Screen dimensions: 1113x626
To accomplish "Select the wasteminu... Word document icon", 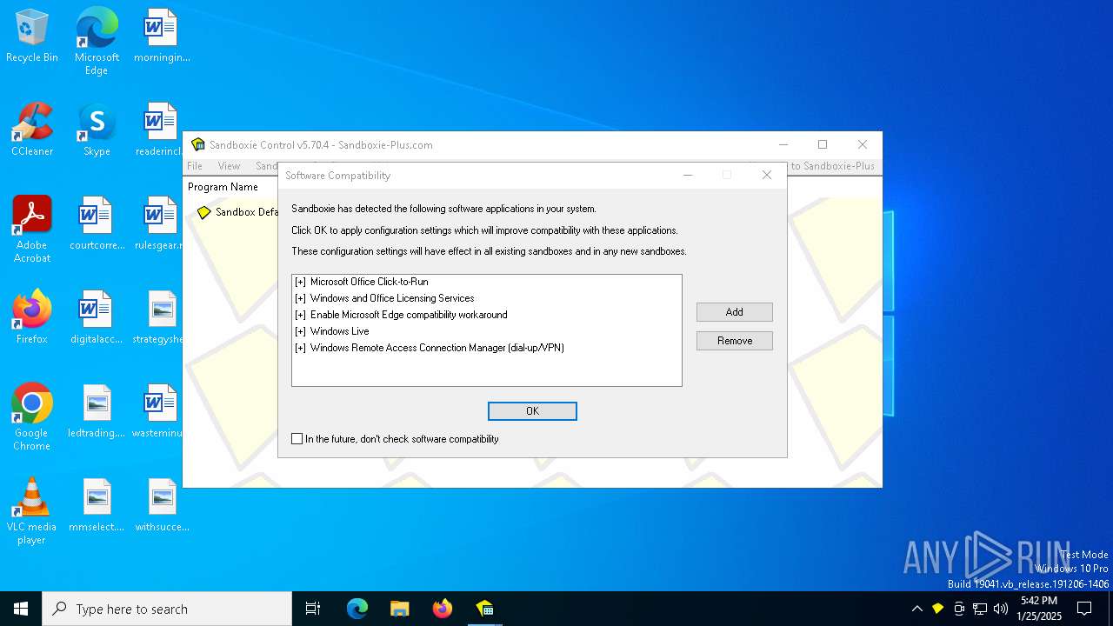I will click(160, 411).
